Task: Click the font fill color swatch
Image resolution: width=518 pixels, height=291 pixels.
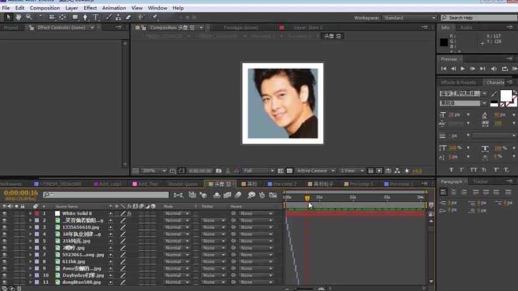Action: [506, 96]
